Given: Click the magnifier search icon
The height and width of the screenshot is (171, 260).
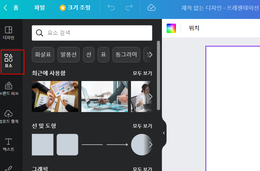Looking at the screenshot, I should coord(40,33).
